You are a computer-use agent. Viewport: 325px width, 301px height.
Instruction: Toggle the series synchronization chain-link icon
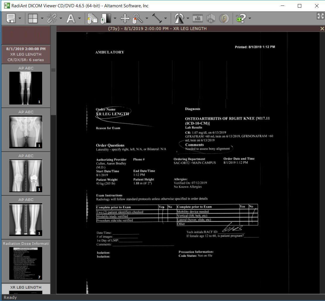click(x=52, y=18)
